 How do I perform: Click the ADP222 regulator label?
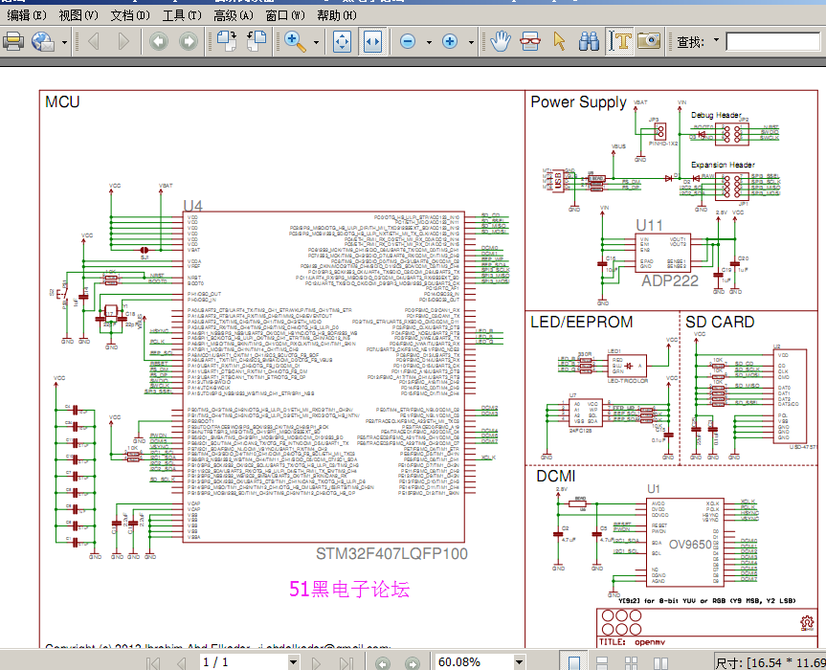click(670, 280)
